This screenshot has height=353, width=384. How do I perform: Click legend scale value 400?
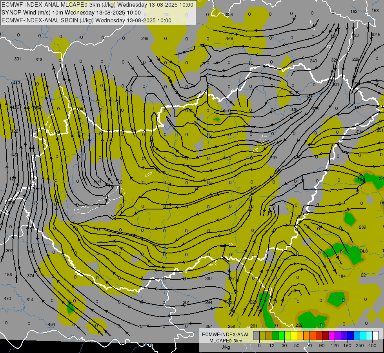pyautogui.click(x=372, y=346)
